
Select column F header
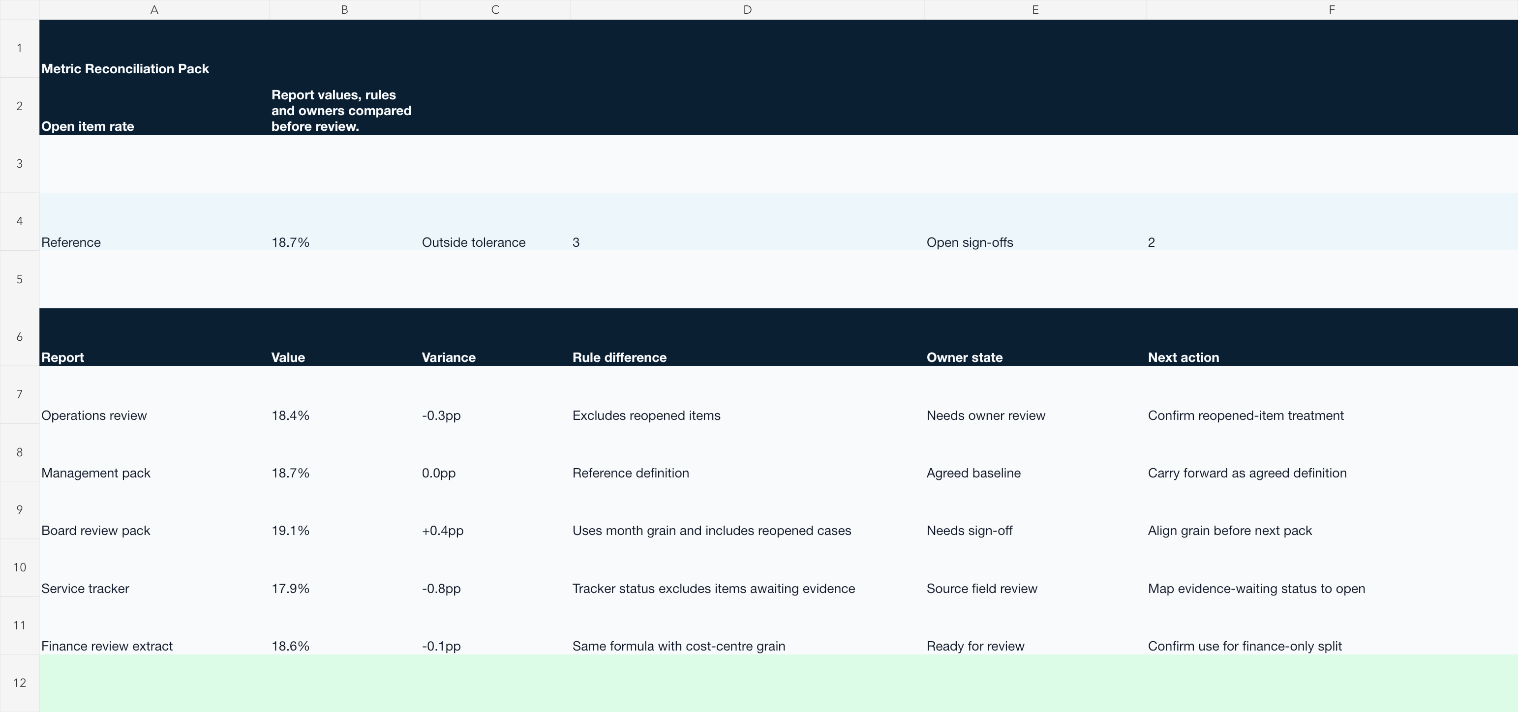pos(1332,9)
